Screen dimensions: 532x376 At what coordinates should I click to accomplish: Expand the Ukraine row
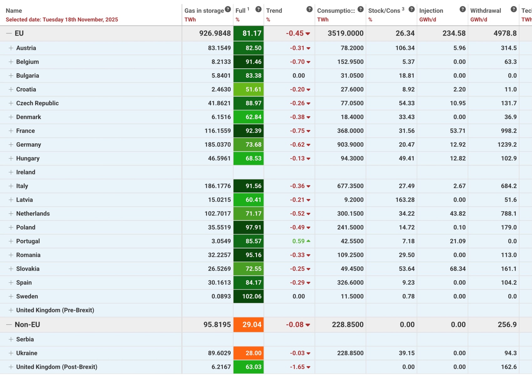[x=11, y=353]
